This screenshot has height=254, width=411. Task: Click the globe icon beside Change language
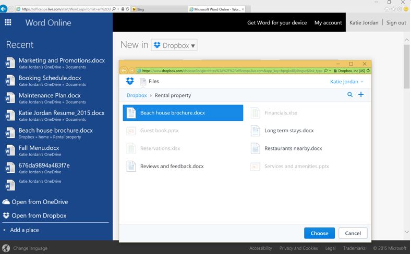6,248
